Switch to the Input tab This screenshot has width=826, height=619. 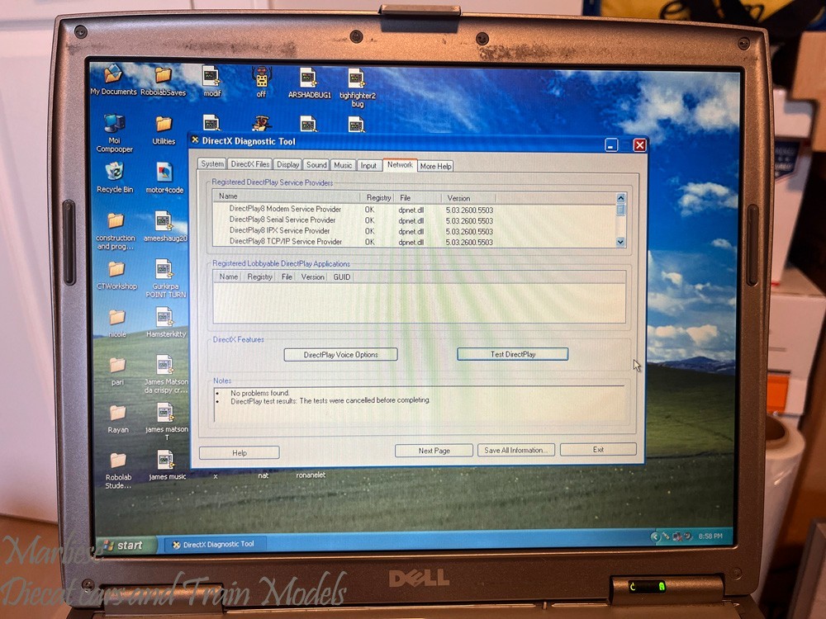(x=368, y=166)
